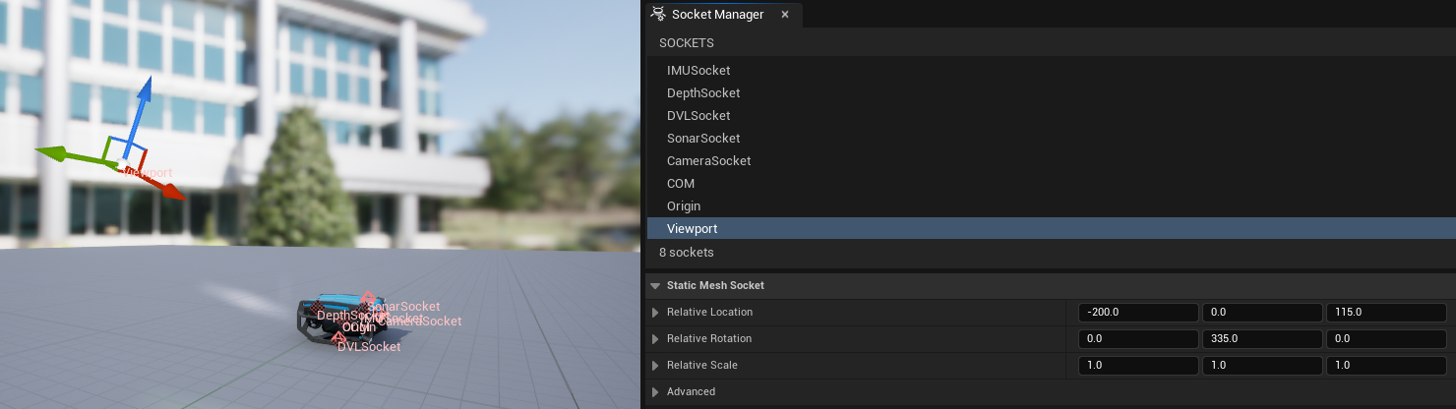Select the Origin socket entry
Screen dimensions: 1456x409
coord(684,206)
